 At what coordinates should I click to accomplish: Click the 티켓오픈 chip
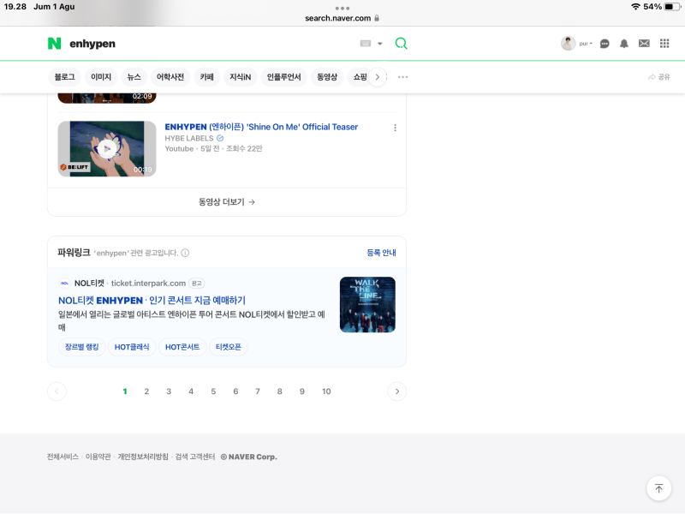pos(229,347)
